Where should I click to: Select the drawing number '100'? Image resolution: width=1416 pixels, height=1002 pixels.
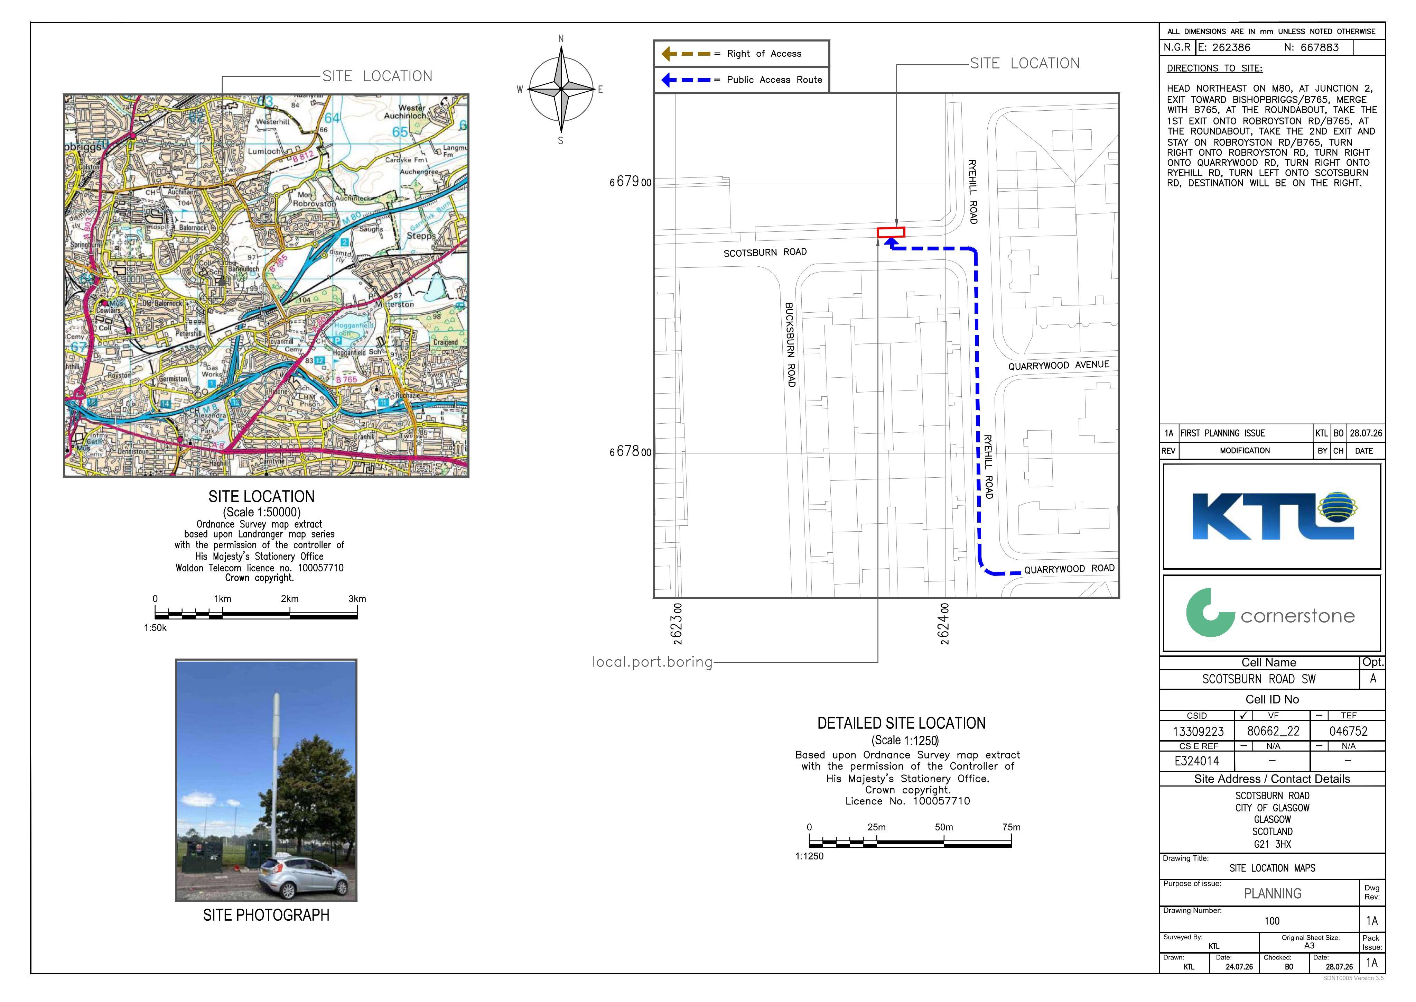click(x=1272, y=921)
